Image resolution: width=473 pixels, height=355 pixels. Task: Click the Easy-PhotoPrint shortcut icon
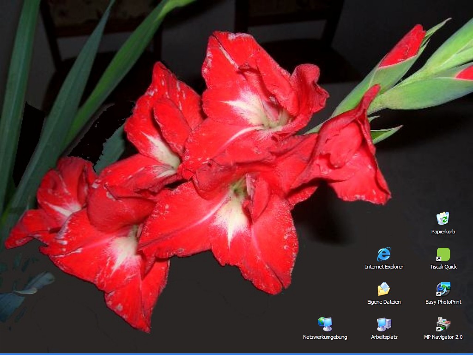[x=443, y=289]
